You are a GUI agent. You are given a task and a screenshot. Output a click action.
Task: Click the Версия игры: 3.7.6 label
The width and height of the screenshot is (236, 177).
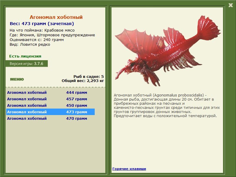[27, 63]
